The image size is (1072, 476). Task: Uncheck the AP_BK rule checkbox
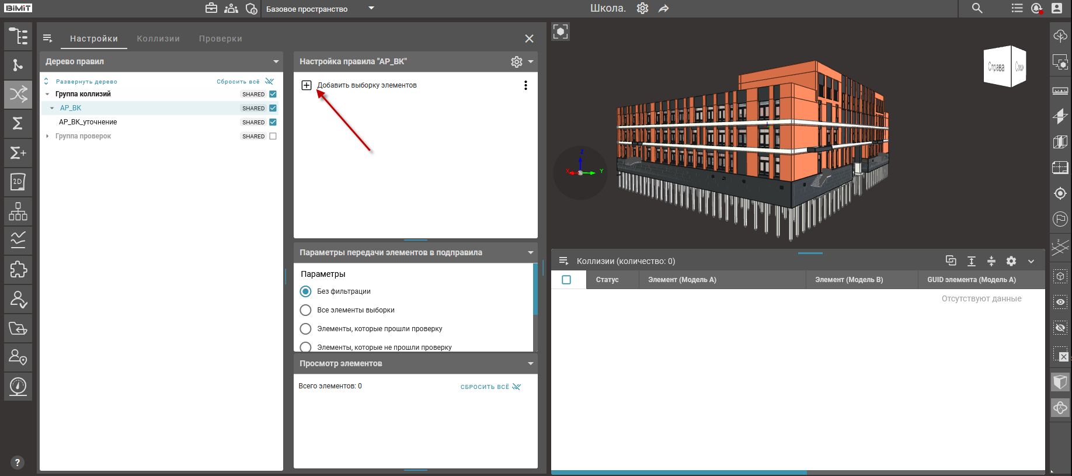coord(273,108)
